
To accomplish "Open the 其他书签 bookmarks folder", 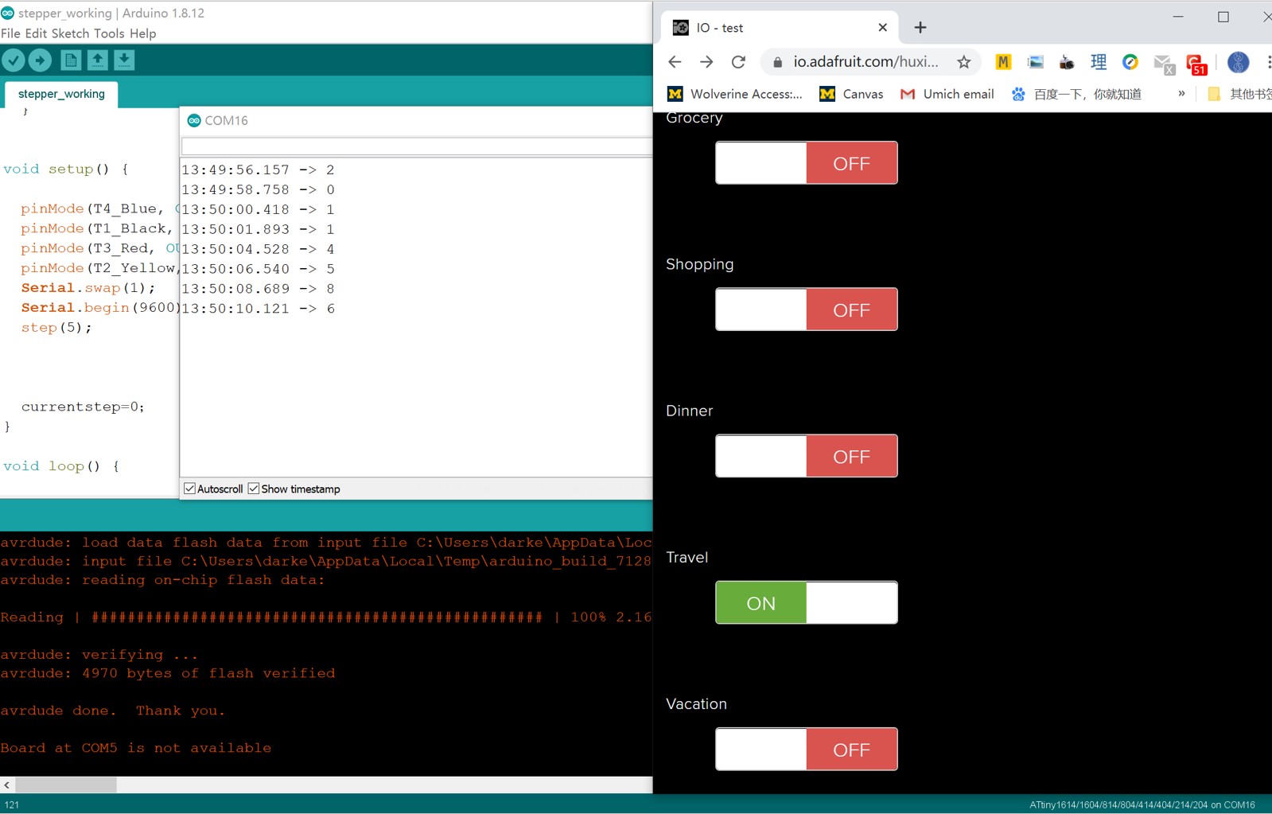I will pos(1239,94).
